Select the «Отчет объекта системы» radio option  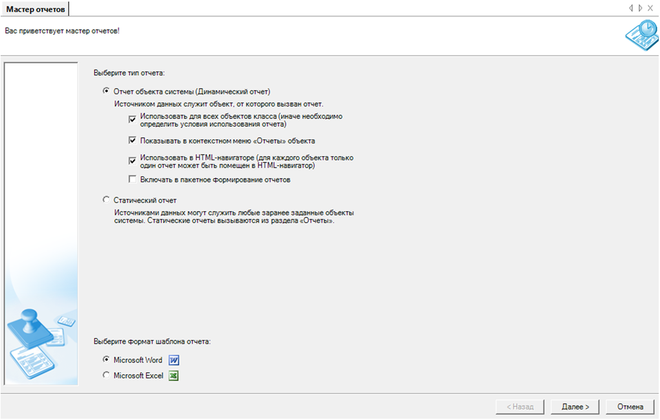[x=107, y=91]
